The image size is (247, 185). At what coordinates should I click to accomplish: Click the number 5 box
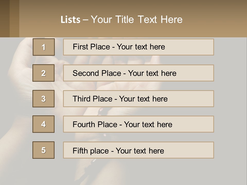(x=43, y=150)
